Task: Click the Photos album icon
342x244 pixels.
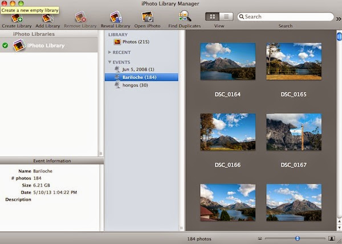Action: click(117, 42)
